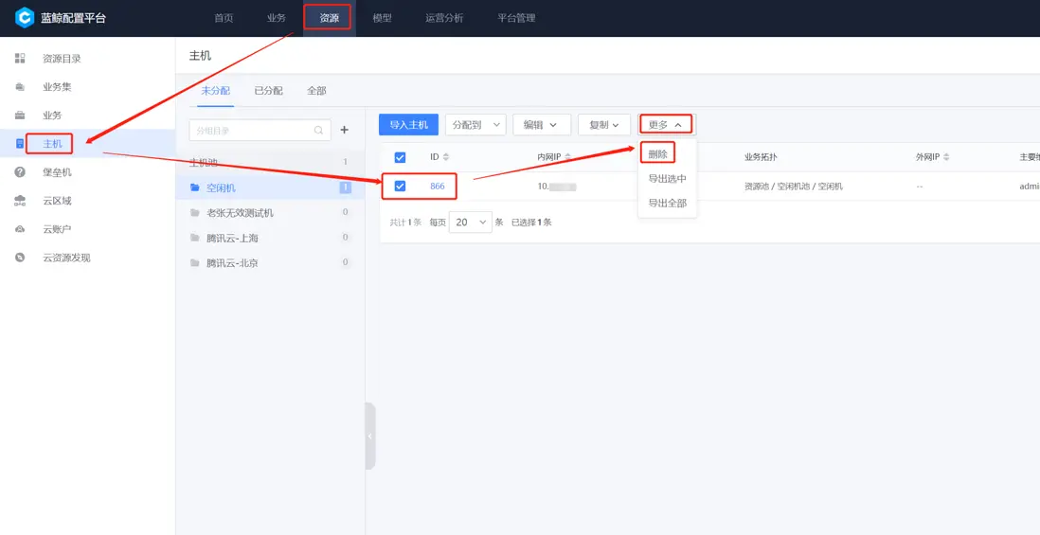Click the search icon in 分组目录 field
The width and height of the screenshot is (1040, 535).
[x=319, y=130]
